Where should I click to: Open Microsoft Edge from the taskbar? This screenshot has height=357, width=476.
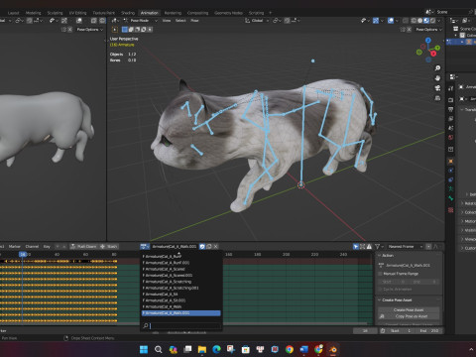tap(216, 349)
